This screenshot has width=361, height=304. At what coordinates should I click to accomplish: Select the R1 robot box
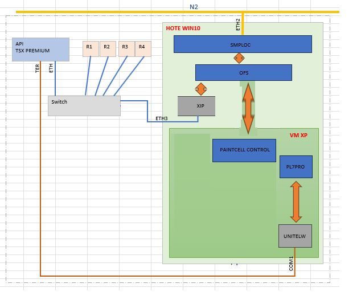[91, 49]
